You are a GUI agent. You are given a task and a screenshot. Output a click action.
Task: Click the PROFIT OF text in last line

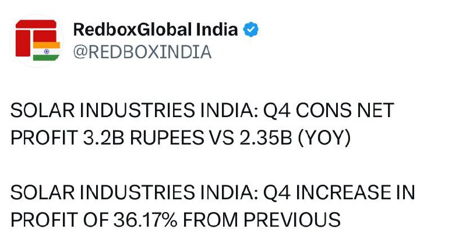59,220
